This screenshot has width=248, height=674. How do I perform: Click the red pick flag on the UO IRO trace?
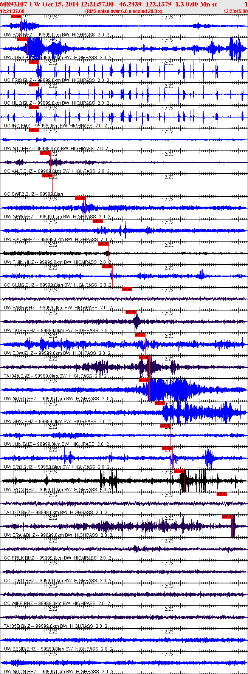coord(34,107)
